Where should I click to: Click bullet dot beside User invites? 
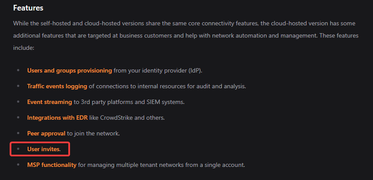(18, 149)
